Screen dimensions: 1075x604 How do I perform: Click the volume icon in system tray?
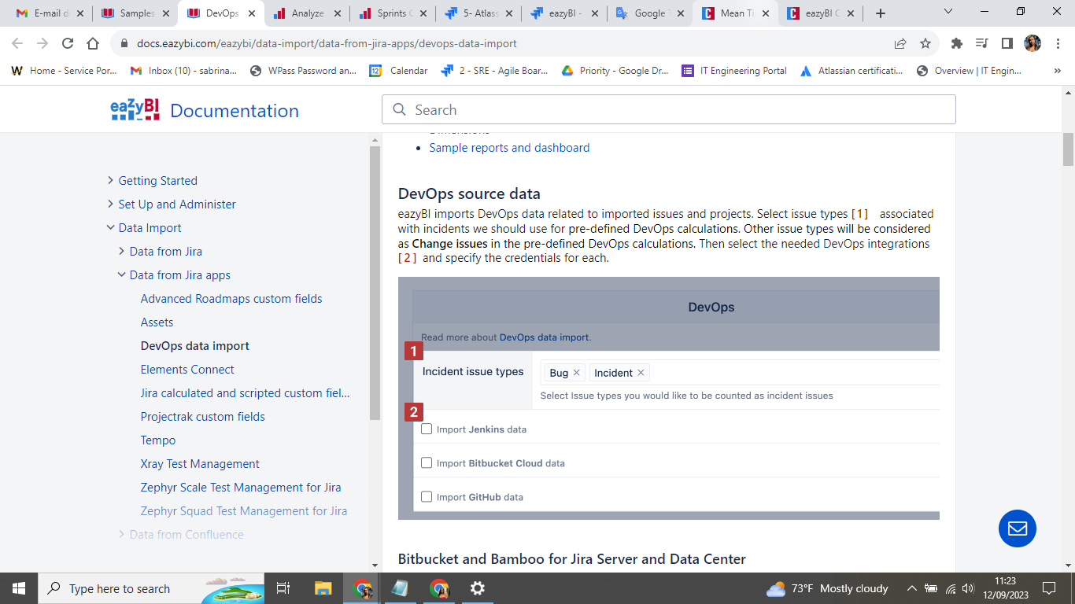[968, 588]
